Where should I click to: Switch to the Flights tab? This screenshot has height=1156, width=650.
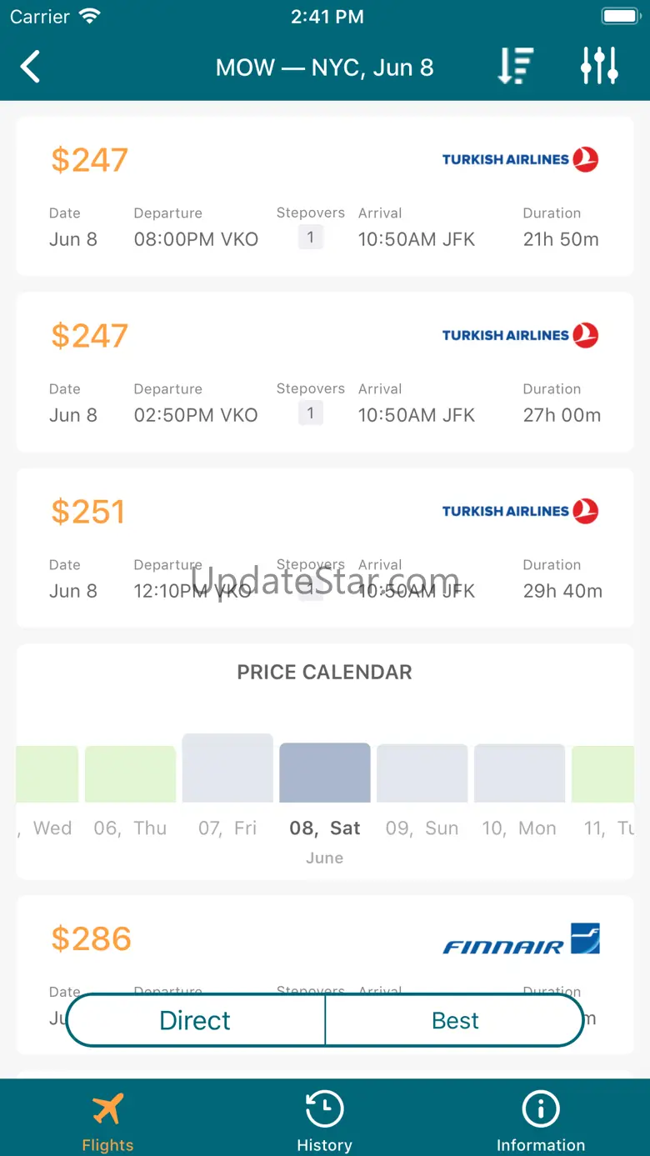pos(107,1121)
